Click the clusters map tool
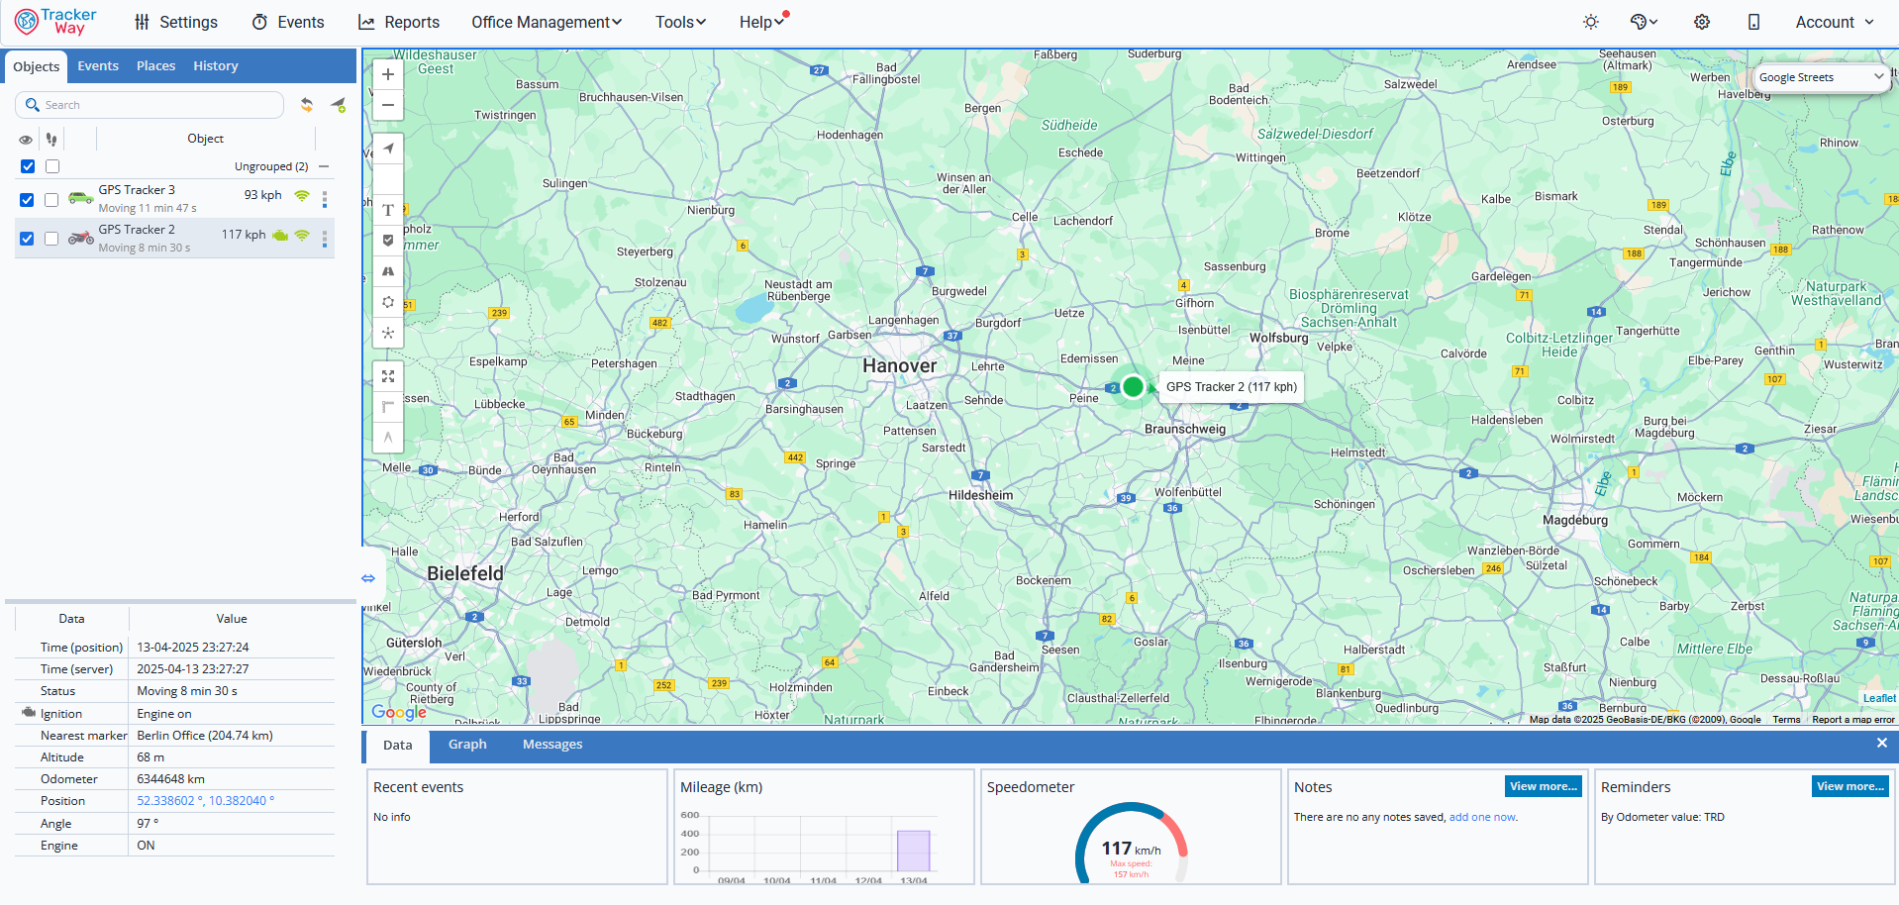 [x=388, y=333]
